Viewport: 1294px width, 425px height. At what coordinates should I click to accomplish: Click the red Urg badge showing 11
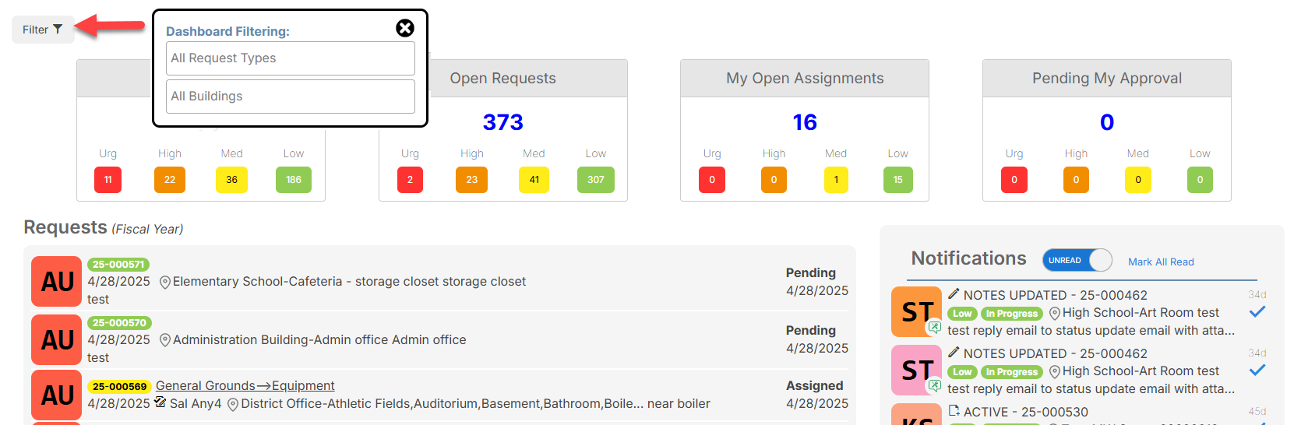[x=108, y=180]
